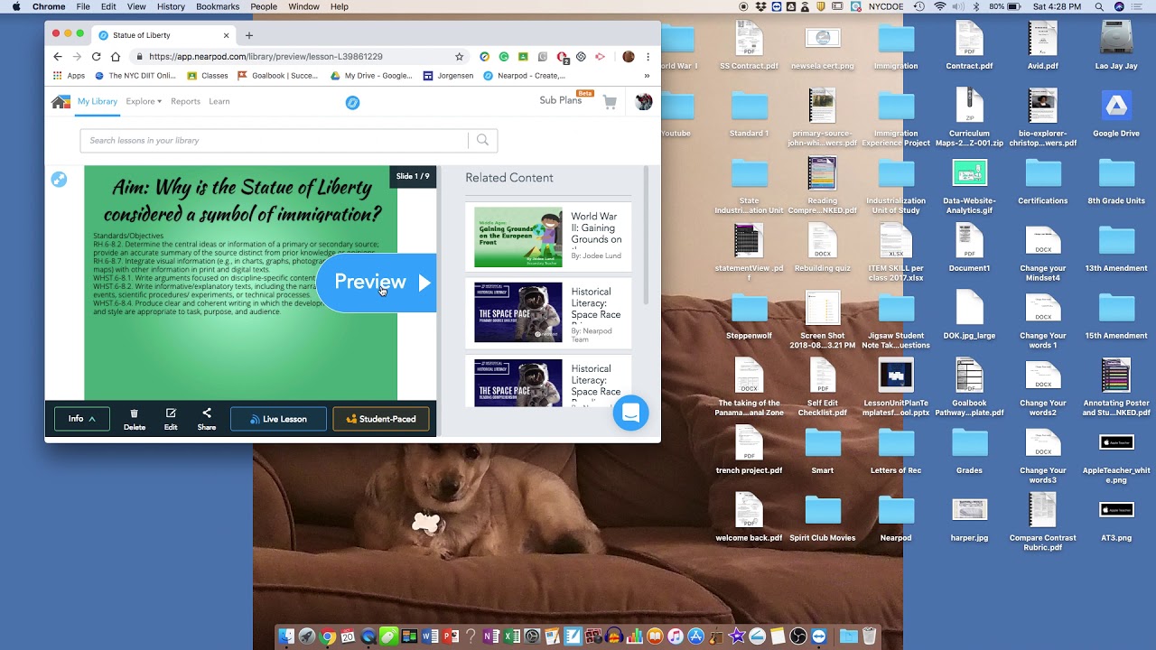Screen dimensions: 1156x650
Task: Open first Space Race lesson thumbnail
Action: click(x=518, y=312)
